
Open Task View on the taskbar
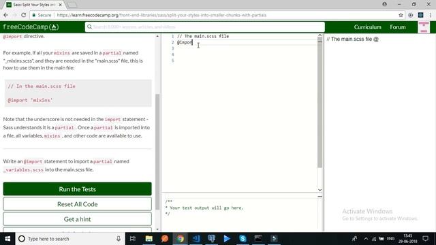[133, 239]
